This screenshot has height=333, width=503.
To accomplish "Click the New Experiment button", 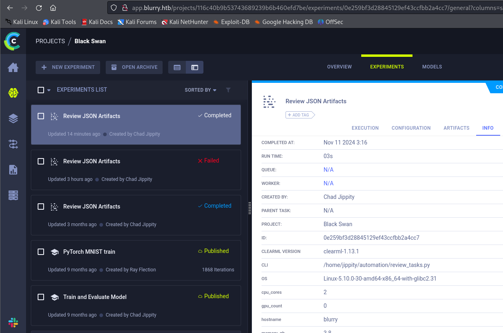I will pyautogui.click(x=68, y=67).
